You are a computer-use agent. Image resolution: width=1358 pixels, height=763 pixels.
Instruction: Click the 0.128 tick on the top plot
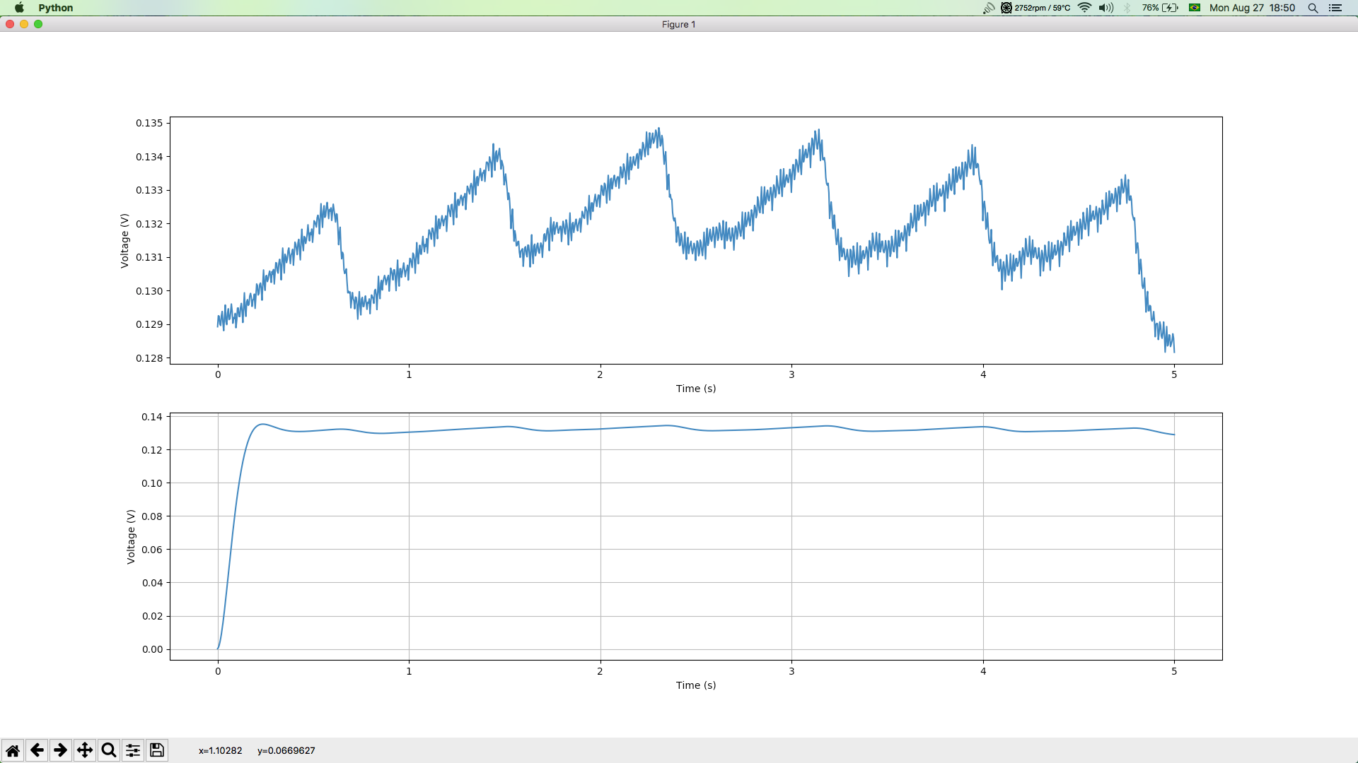[149, 358]
